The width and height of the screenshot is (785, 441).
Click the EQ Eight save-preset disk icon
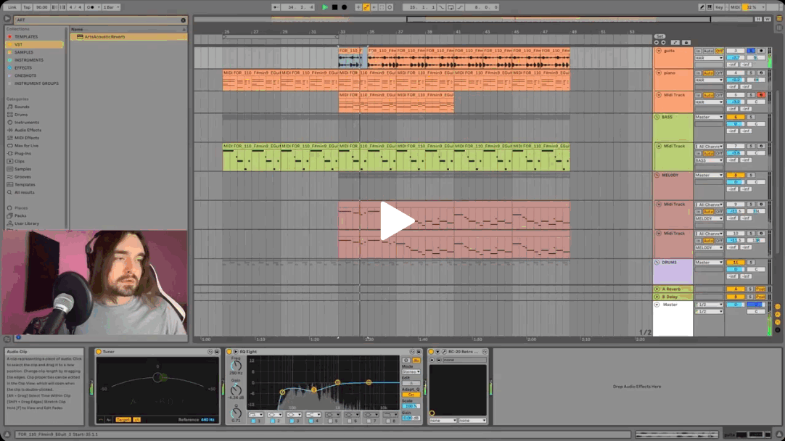pyautogui.click(x=419, y=352)
